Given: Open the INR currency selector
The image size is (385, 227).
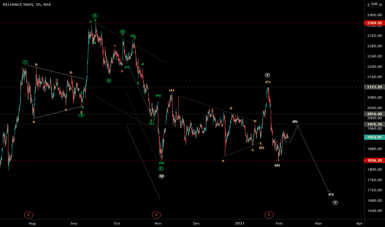Looking at the screenshot, I should [x=374, y=4].
